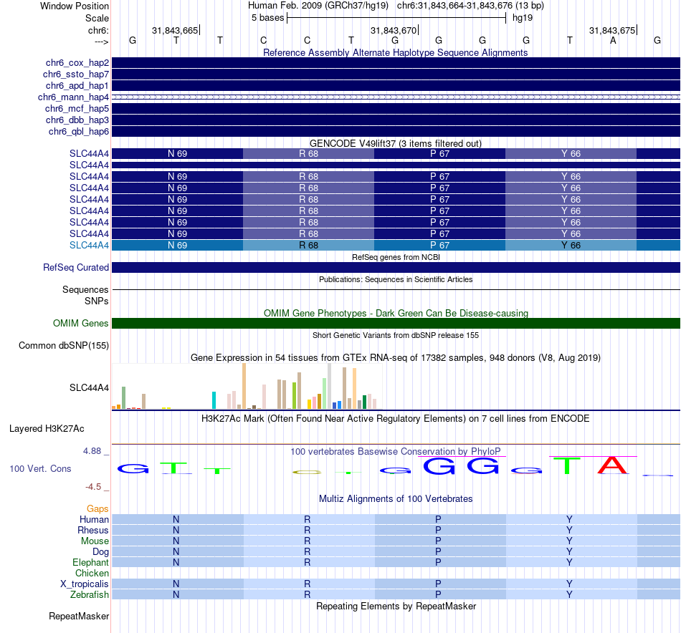Click the P residue in Mouse row
The height and width of the screenshot is (633, 681).
click(x=438, y=541)
